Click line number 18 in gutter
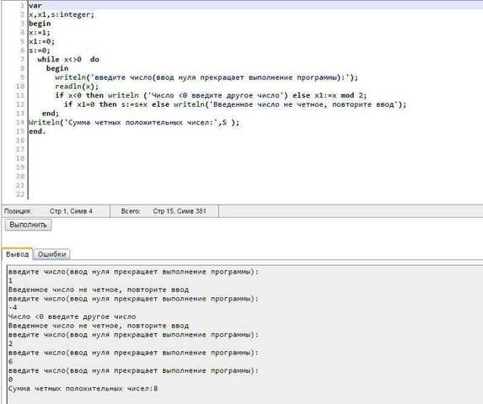Image resolution: width=483 pixels, height=404 pixels. [19, 158]
